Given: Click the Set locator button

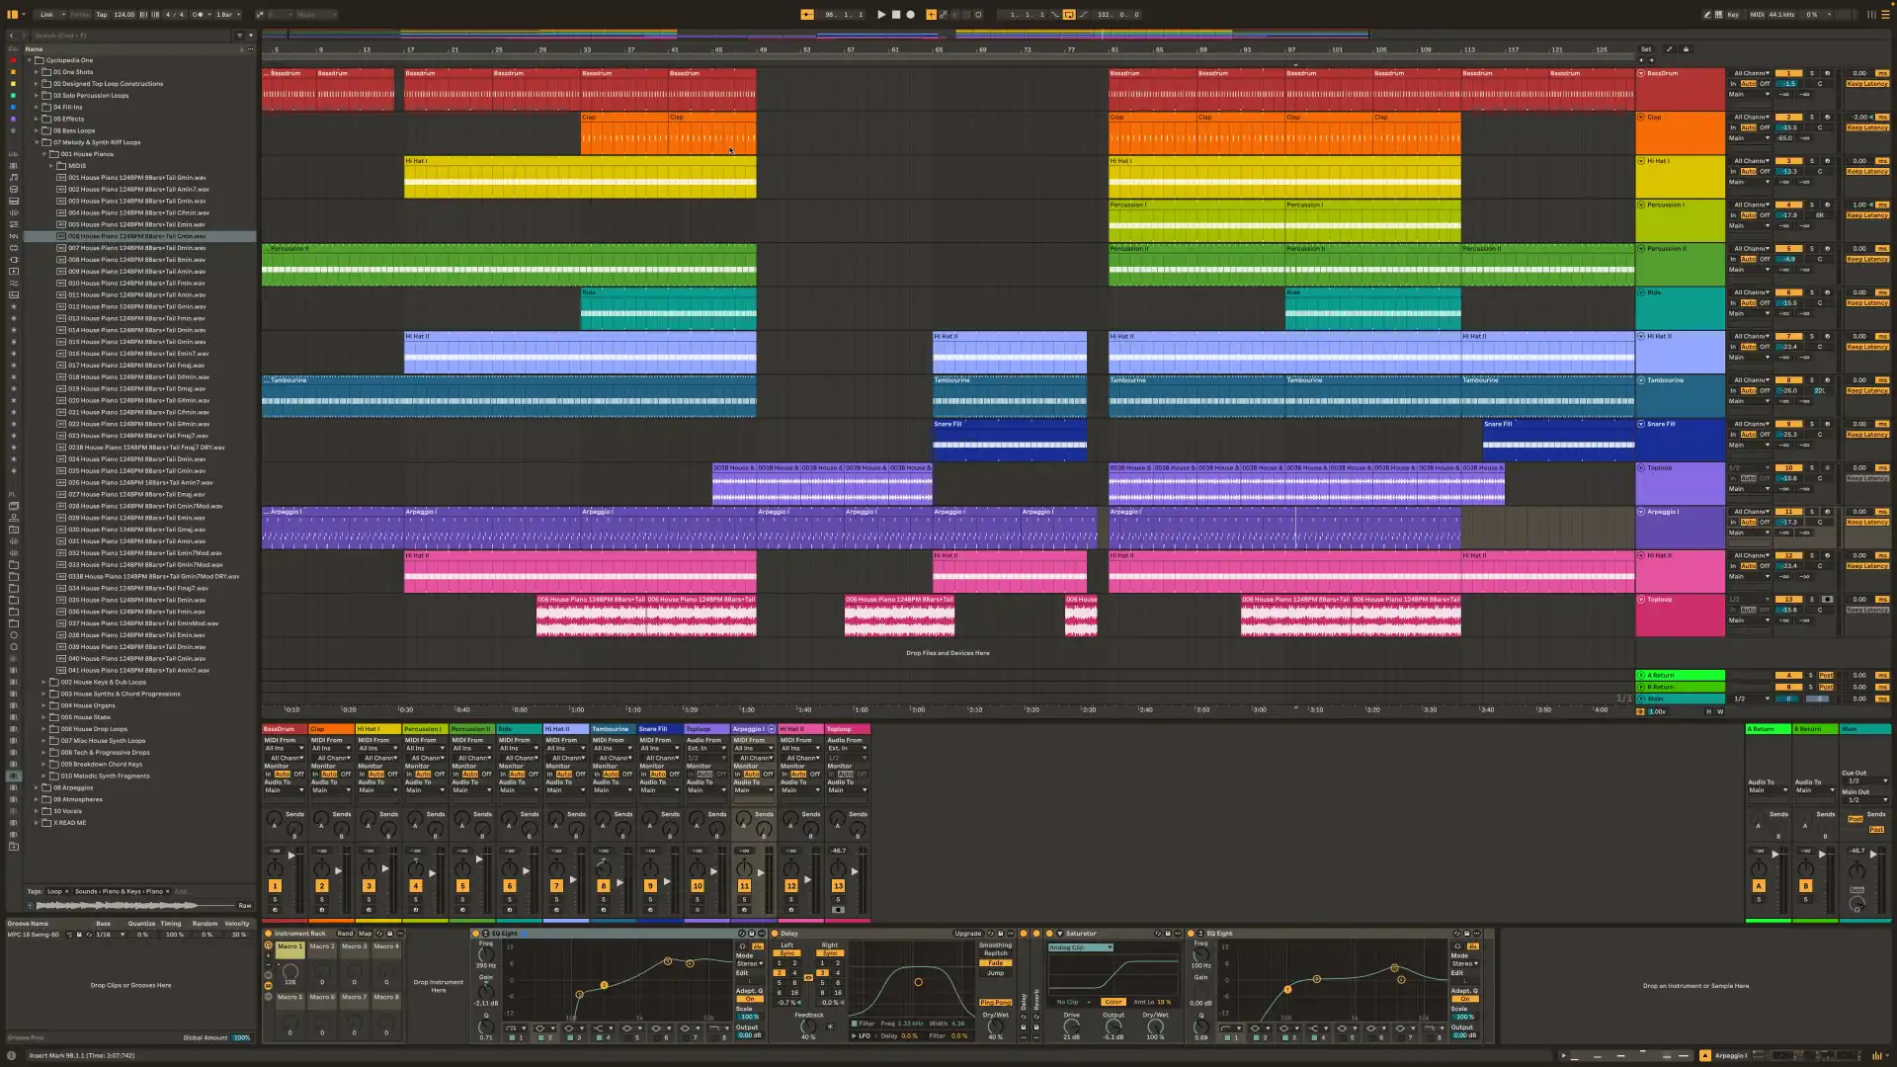Looking at the screenshot, I should click(x=1646, y=49).
